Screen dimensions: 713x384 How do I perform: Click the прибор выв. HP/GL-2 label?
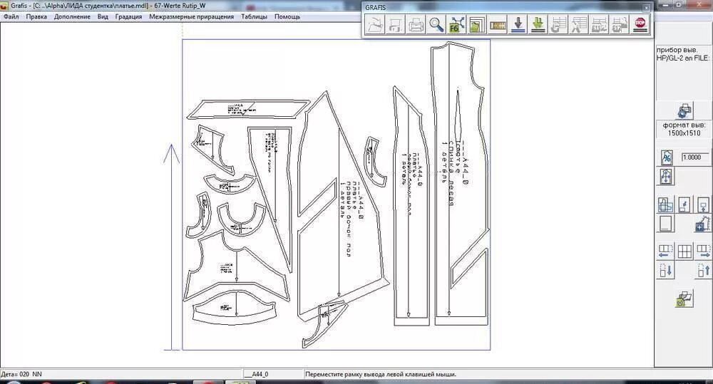[682, 54]
